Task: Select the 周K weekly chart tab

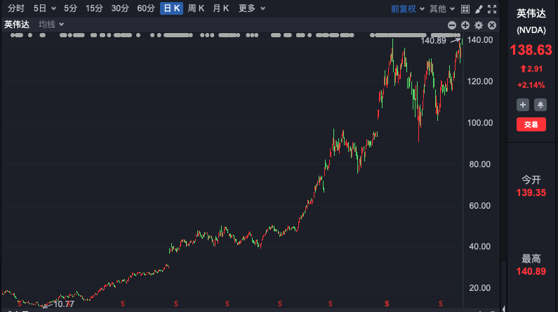Action: (x=197, y=8)
